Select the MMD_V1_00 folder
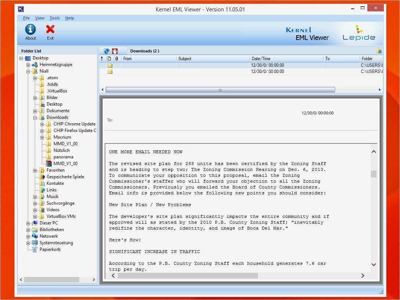 [65, 143]
